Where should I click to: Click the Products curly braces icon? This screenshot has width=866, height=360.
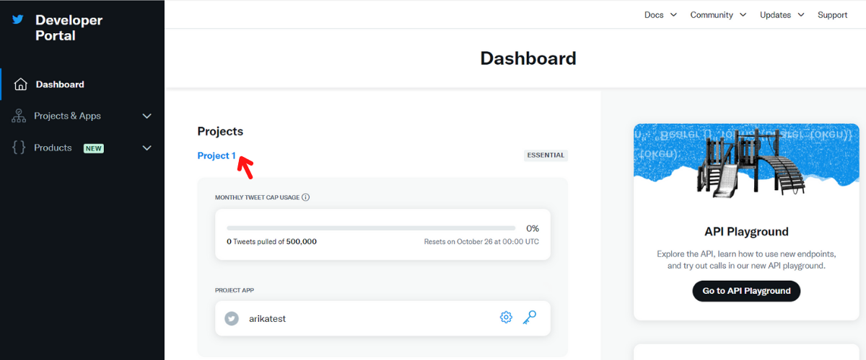click(x=19, y=148)
